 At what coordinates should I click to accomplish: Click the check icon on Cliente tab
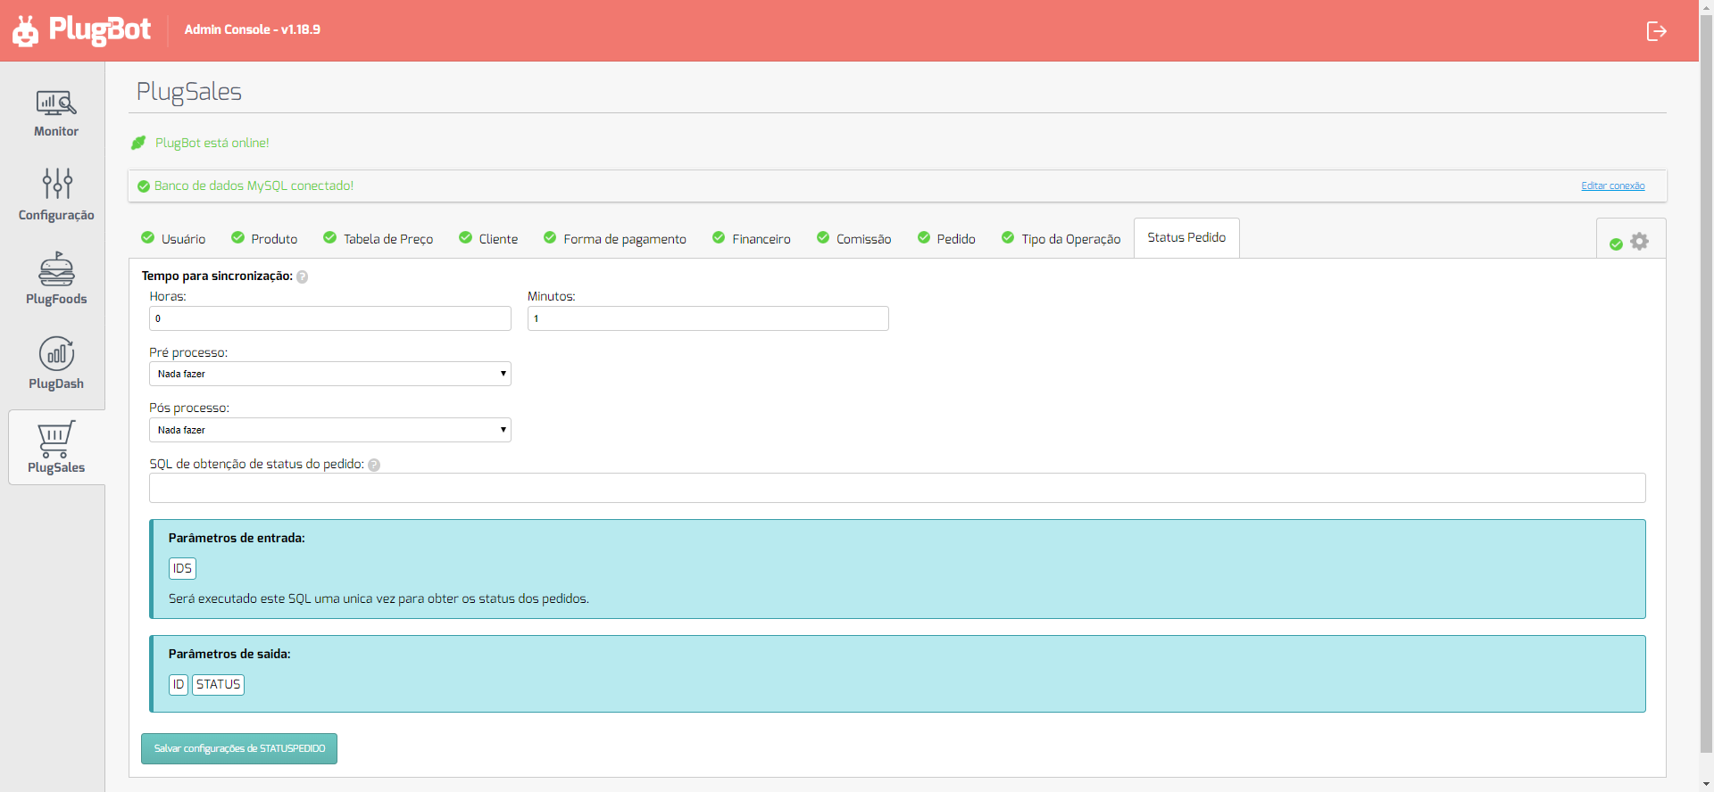pos(465,237)
